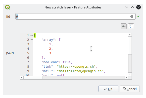146x98 pixels.
Task: Click the vertical scrollbar down arrow
Action: coord(130,74)
